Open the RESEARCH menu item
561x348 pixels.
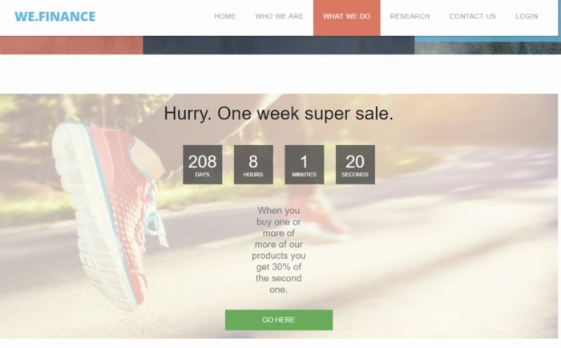pyautogui.click(x=410, y=17)
